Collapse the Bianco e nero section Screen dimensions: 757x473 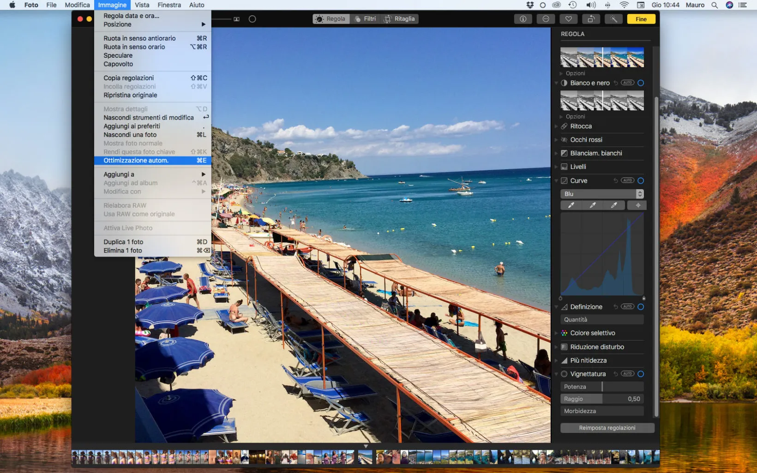coord(556,83)
